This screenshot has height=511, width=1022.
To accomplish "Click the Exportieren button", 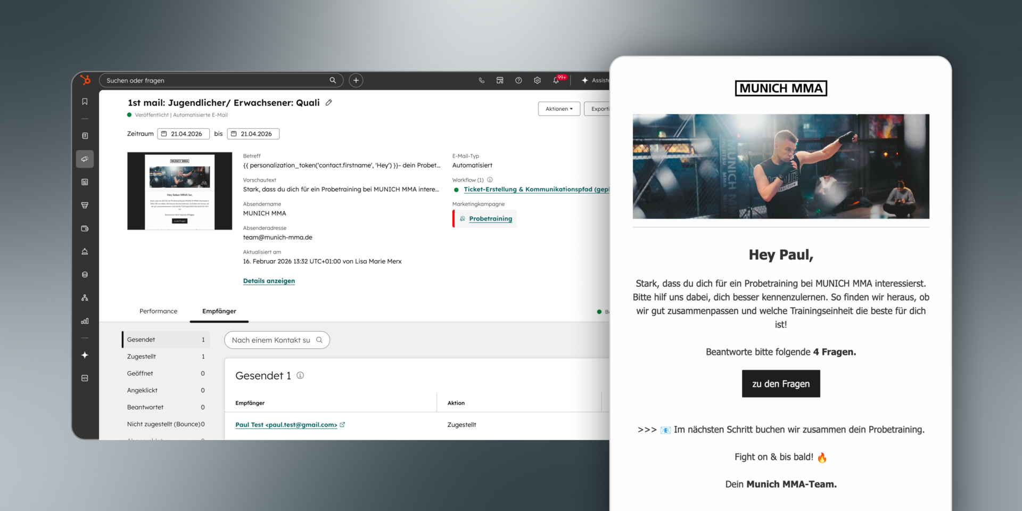I will (597, 109).
